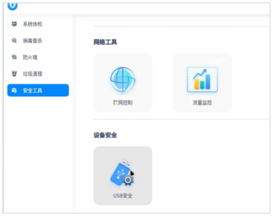Image resolution: width=272 pixels, height=216 pixels.
Task: Open 防火墙 in the sidebar
Action: coord(38,57)
